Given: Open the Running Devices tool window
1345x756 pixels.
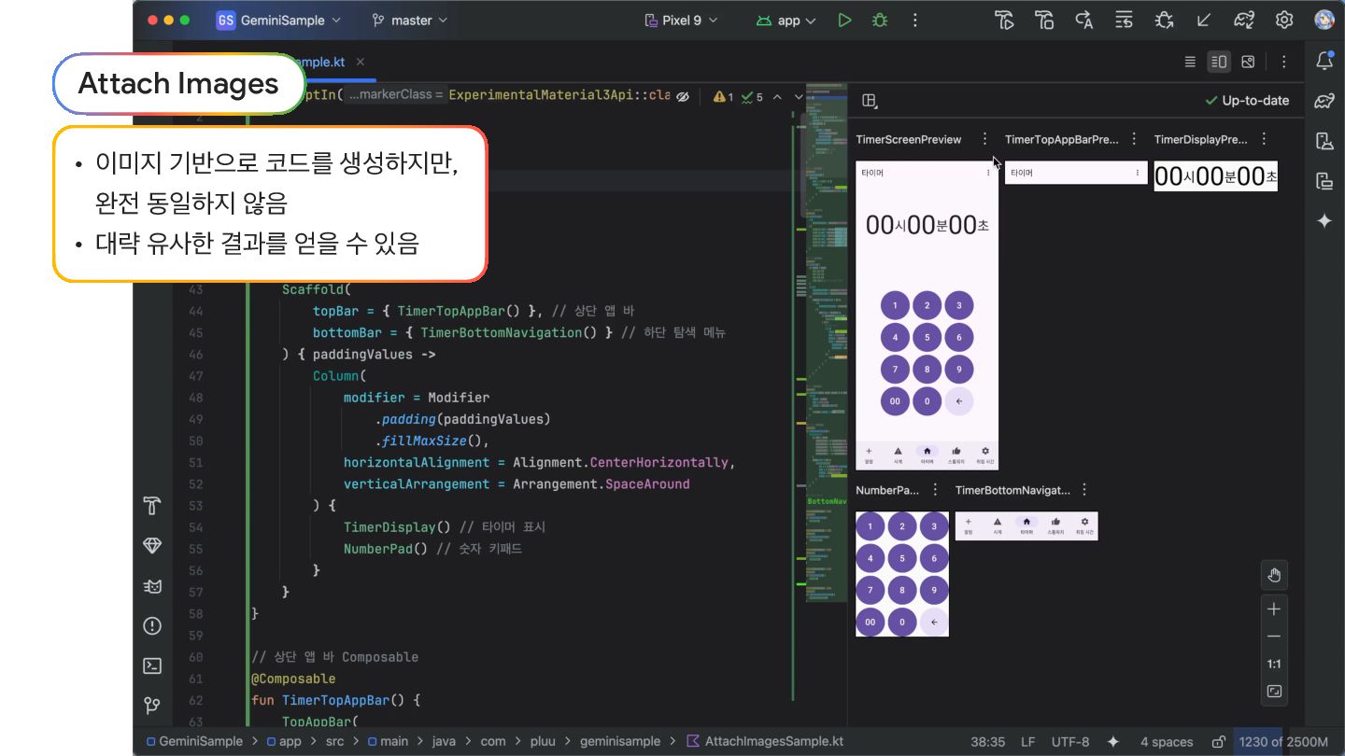Looking at the screenshot, I should click(1324, 181).
